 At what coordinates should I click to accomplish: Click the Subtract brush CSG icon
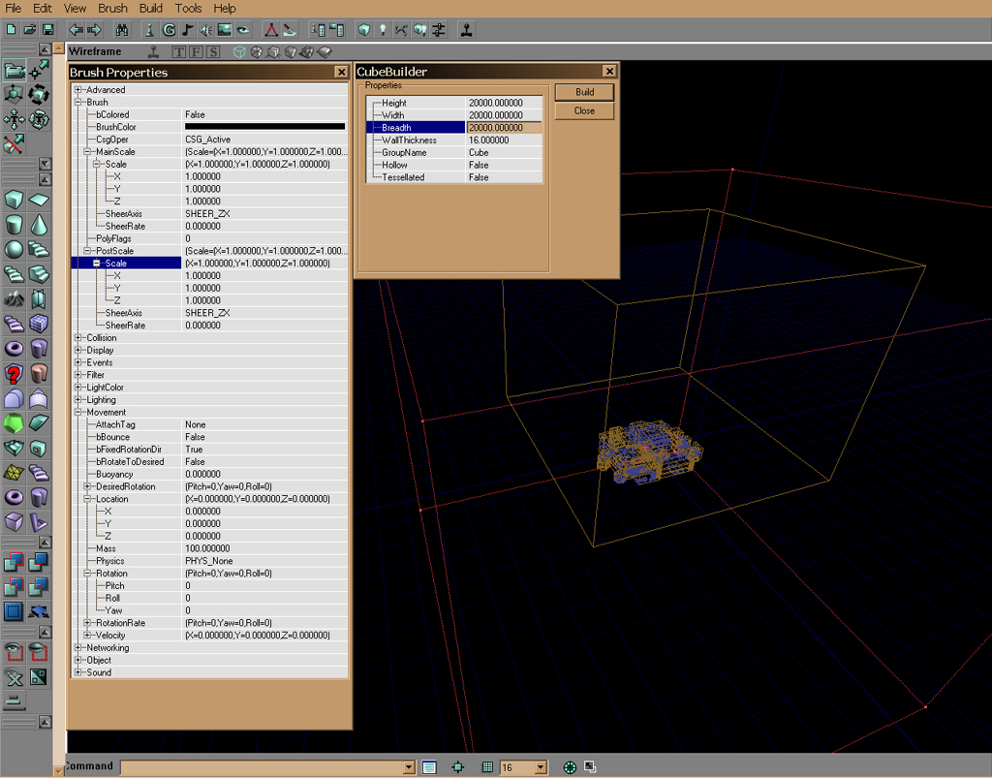(39, 561)
